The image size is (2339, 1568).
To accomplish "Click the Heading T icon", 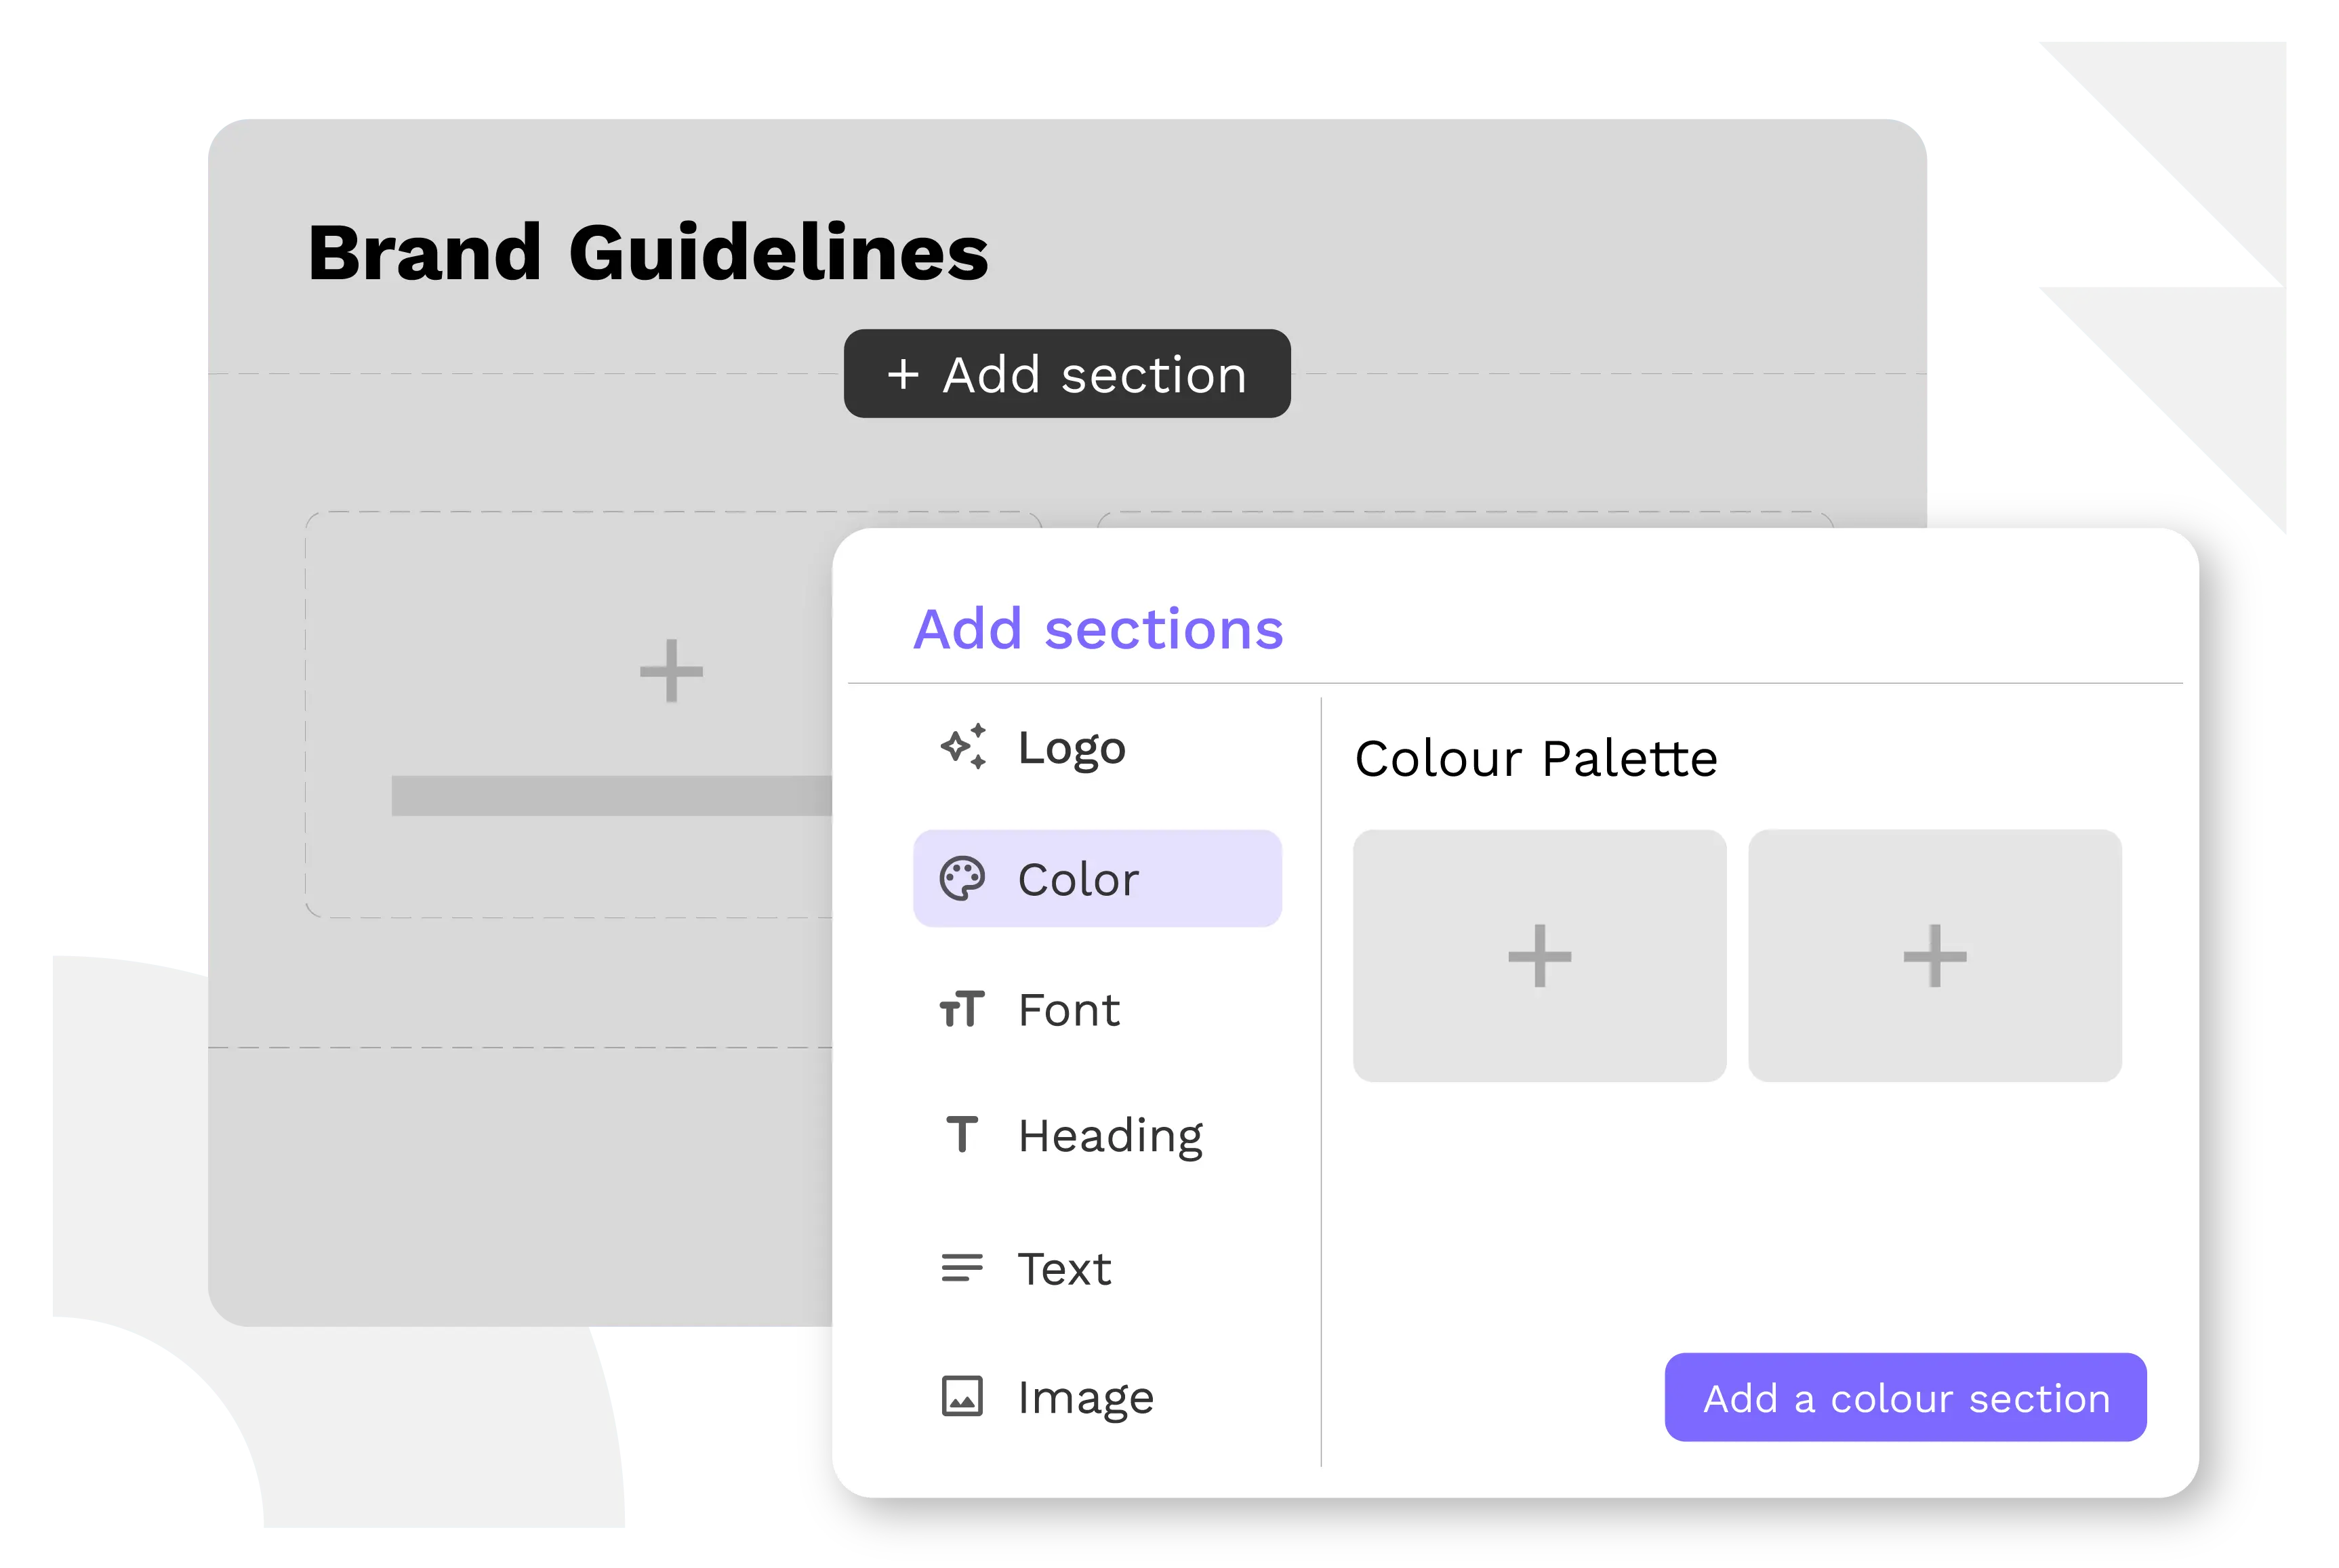I will point(962,1135).
